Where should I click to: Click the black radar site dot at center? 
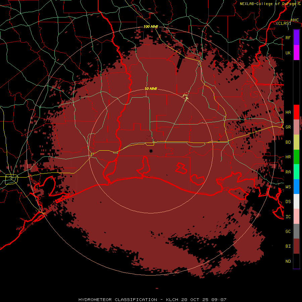click(x=151, y=151)
